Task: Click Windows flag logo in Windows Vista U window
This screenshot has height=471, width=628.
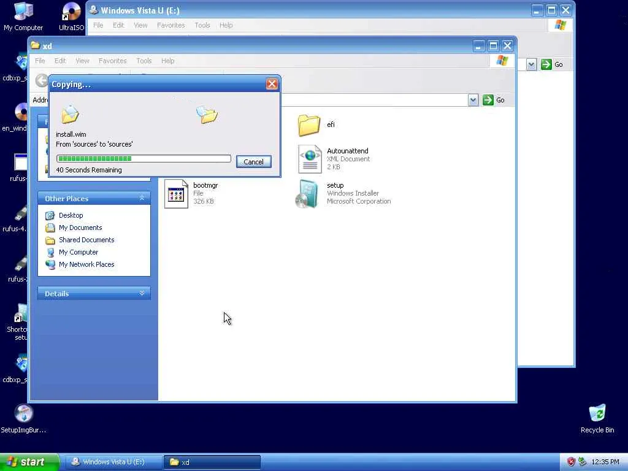Action: pyautogui.click(x=561, y=25)
